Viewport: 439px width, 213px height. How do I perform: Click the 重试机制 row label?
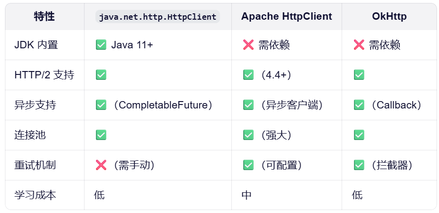(35, 165)
